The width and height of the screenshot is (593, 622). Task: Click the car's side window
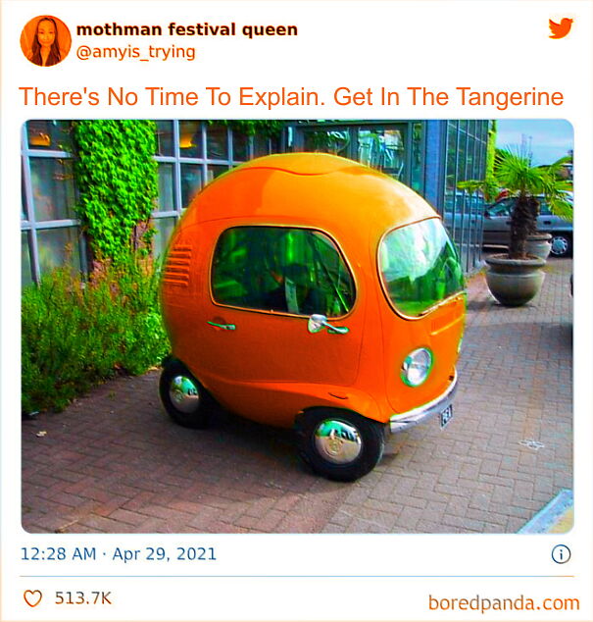pos(282,272)
